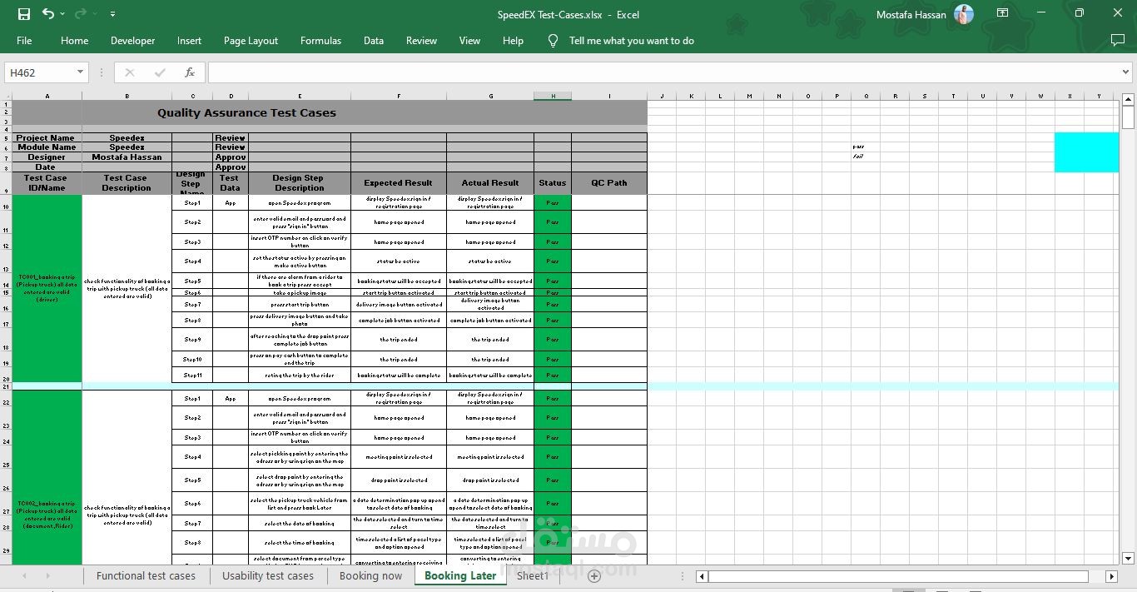Screen dimensions: 1137x592
Task: Open the Developer ribbon tab
Action: (133, 41)
